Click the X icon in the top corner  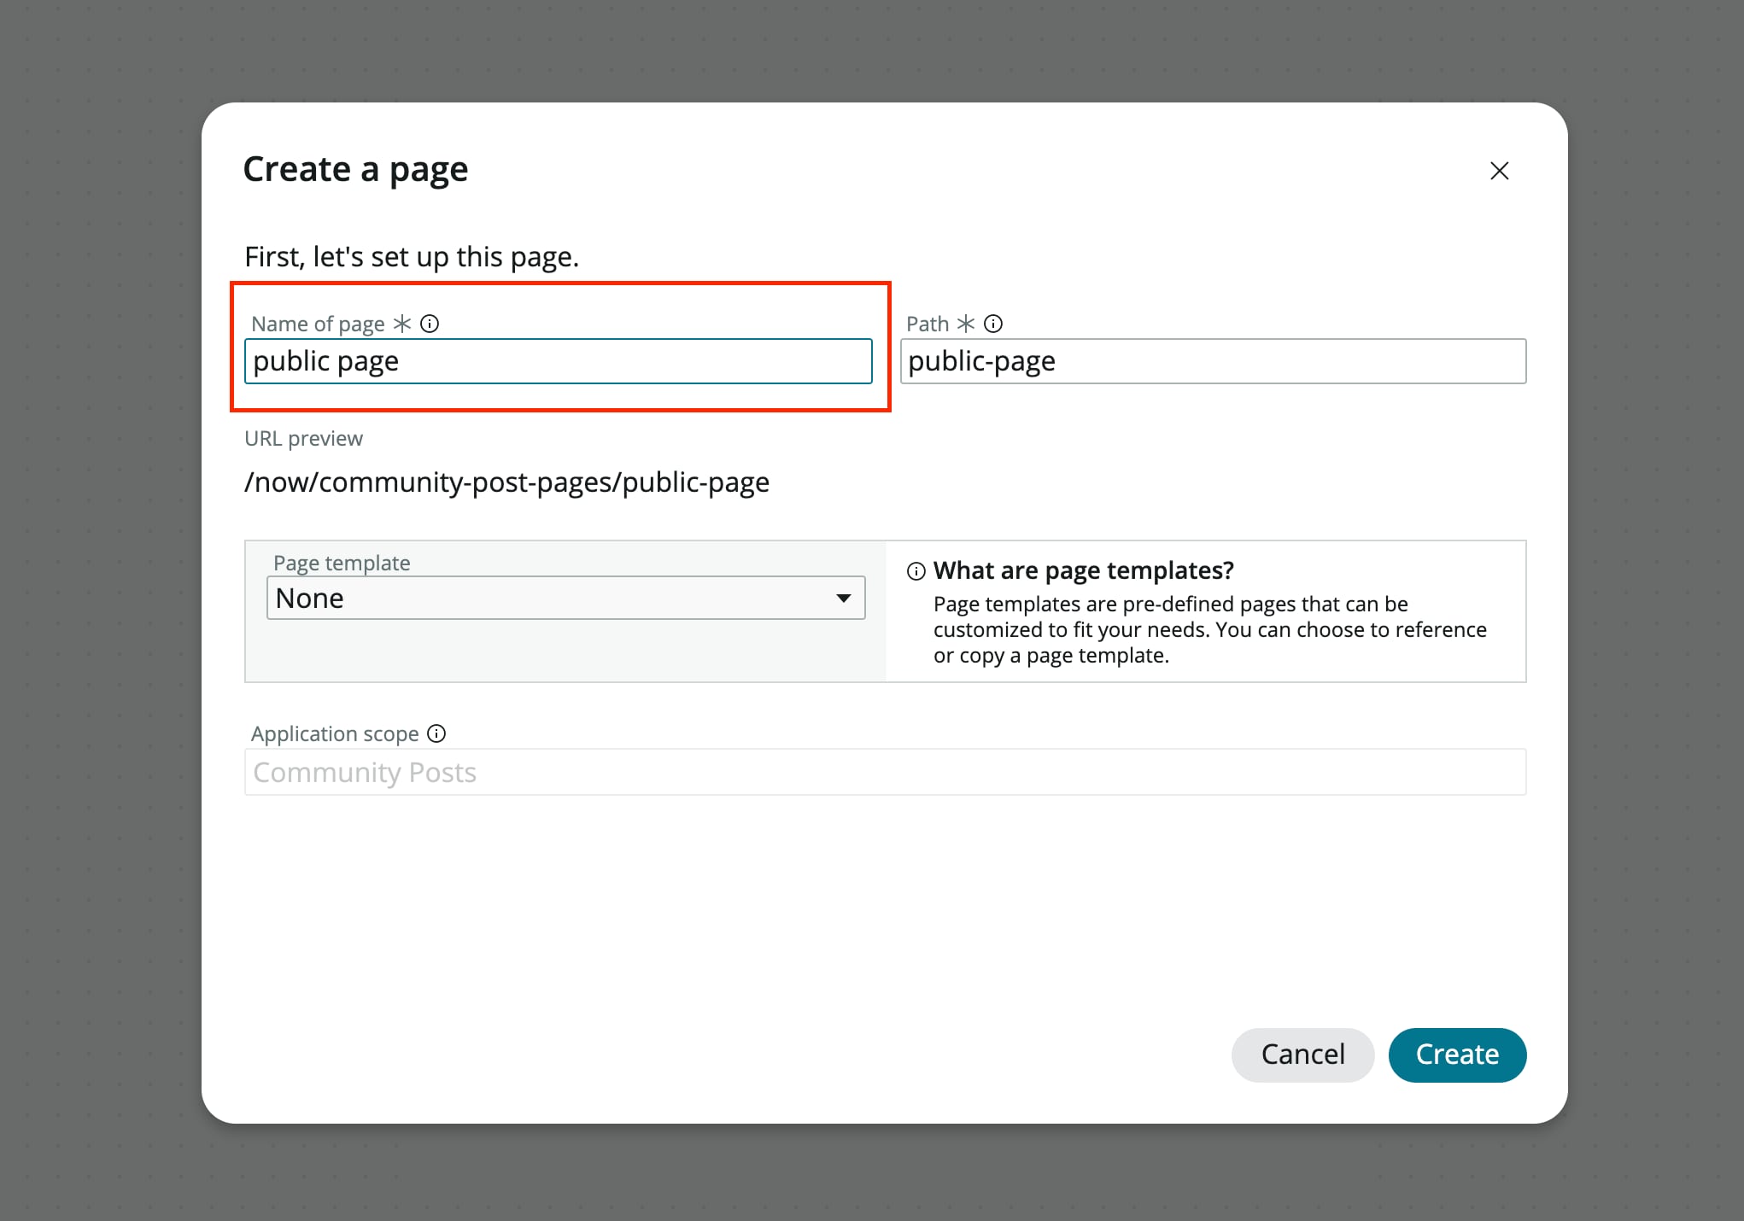pyautogui.click(x=1500, y=171)
